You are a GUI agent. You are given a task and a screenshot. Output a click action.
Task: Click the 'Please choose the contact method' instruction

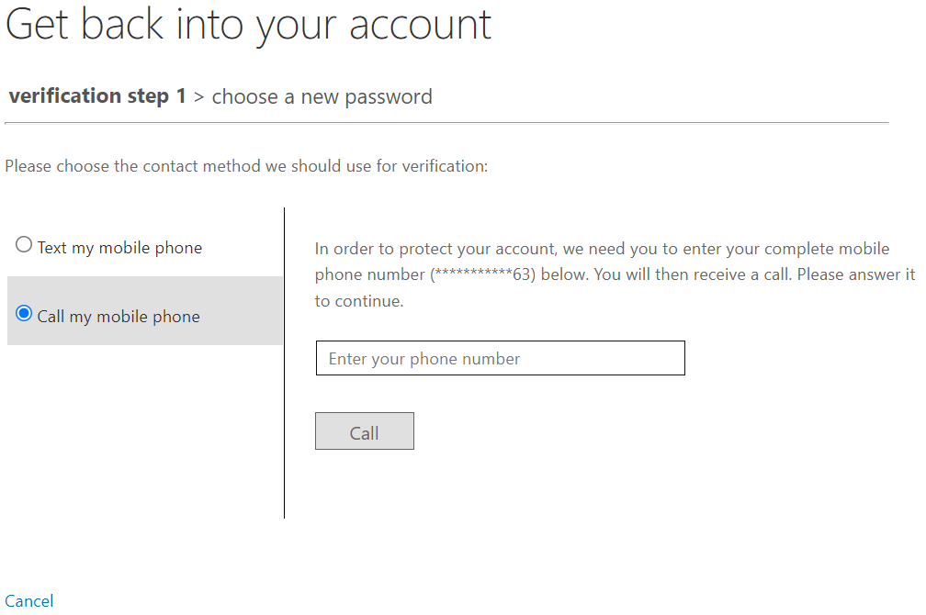[x=246, y=166]
